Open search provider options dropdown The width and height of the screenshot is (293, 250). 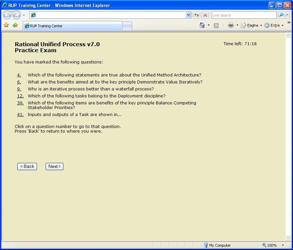click(287, 15)
